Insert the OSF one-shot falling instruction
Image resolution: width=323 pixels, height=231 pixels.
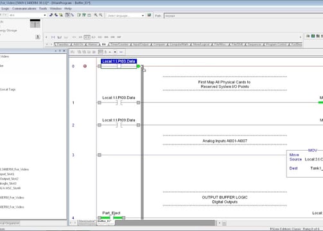tap(119, 37)
